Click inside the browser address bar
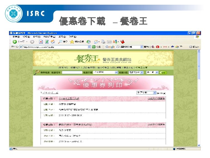210x158 pixels. (55, 47)
